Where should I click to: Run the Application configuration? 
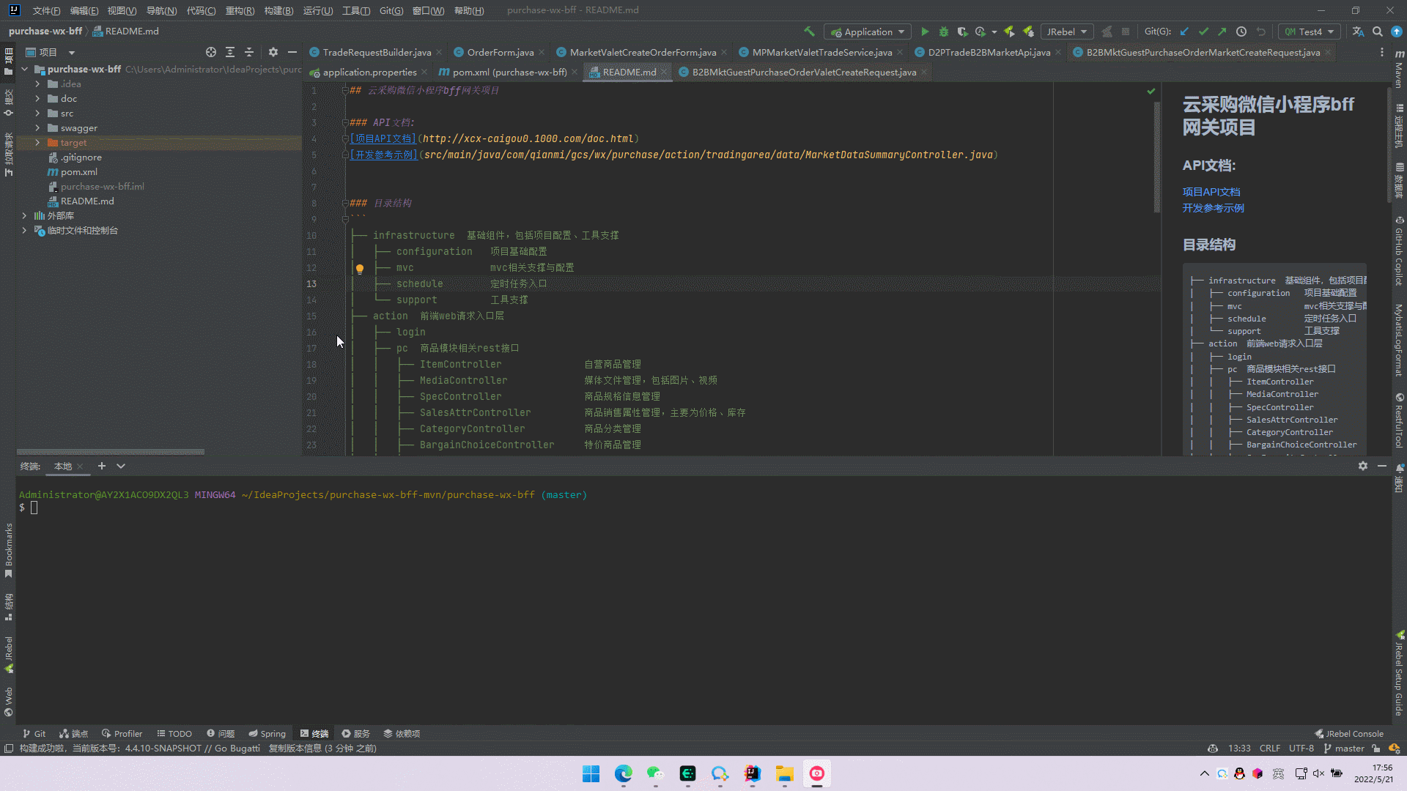[925, 31]
